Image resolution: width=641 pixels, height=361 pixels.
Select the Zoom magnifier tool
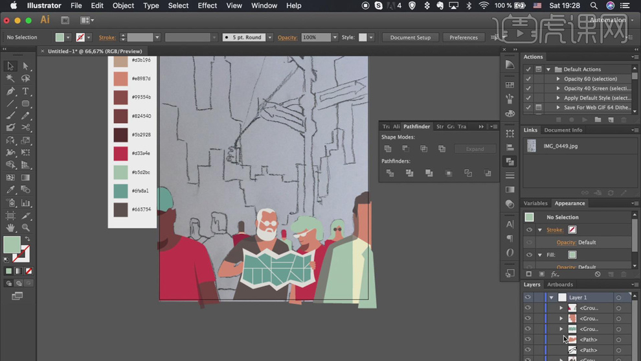tap(25, 227)
